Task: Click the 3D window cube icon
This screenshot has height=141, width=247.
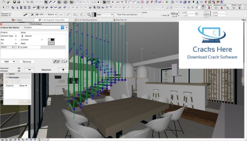Action: [185, 2]
